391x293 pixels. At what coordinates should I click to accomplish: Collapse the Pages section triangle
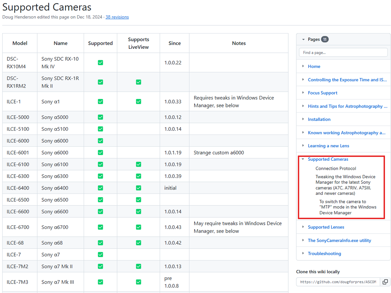tap(304, 39)
